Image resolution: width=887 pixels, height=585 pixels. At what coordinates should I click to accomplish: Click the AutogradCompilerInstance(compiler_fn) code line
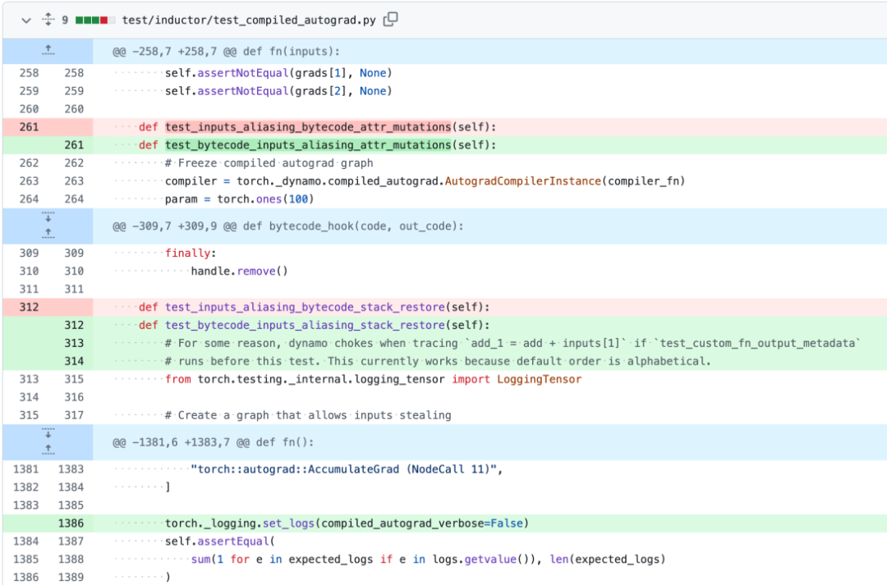[425, 181]
